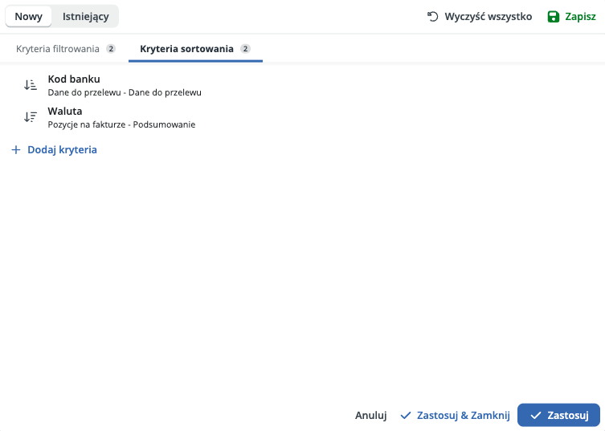This screenshot has width=605, height=431.
Task: Click 'Pozycje na fakturze - Podsumowanie' subtitle
Action: 121,124
